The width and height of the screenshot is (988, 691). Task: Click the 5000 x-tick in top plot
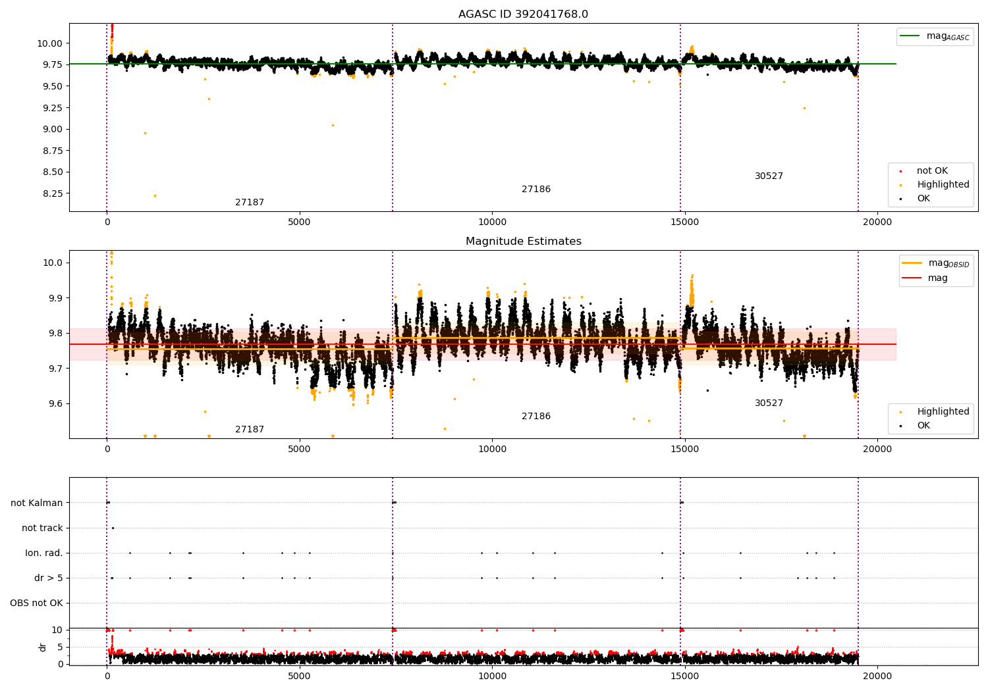(x=299, y=222)
